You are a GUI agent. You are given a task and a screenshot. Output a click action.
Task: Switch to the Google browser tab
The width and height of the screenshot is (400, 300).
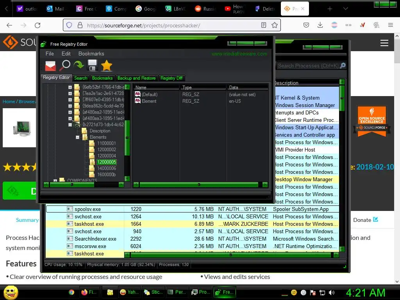pos(145,9)
